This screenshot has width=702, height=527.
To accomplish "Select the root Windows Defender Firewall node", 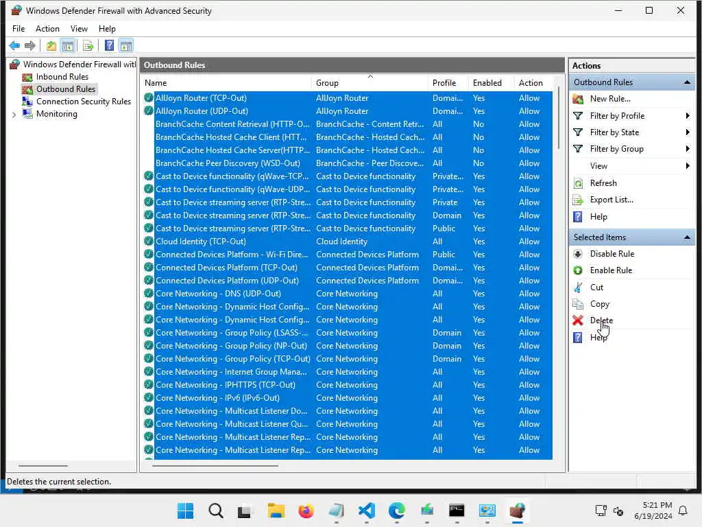I will tap(80, 65).
